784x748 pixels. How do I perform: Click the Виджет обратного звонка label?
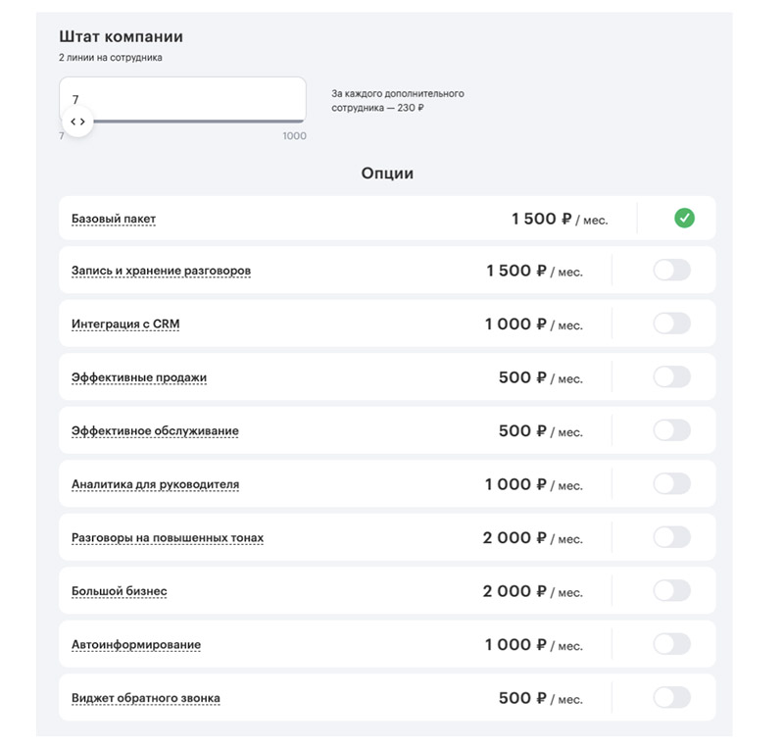click(x=146, y=698)
